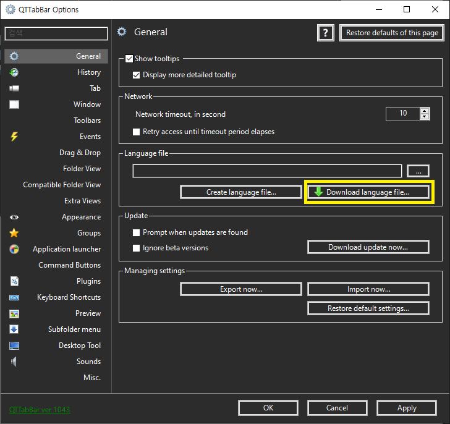The image size is (450, 424).
Task: Enable Prompt when updates are found
Action: pos(137,232)
